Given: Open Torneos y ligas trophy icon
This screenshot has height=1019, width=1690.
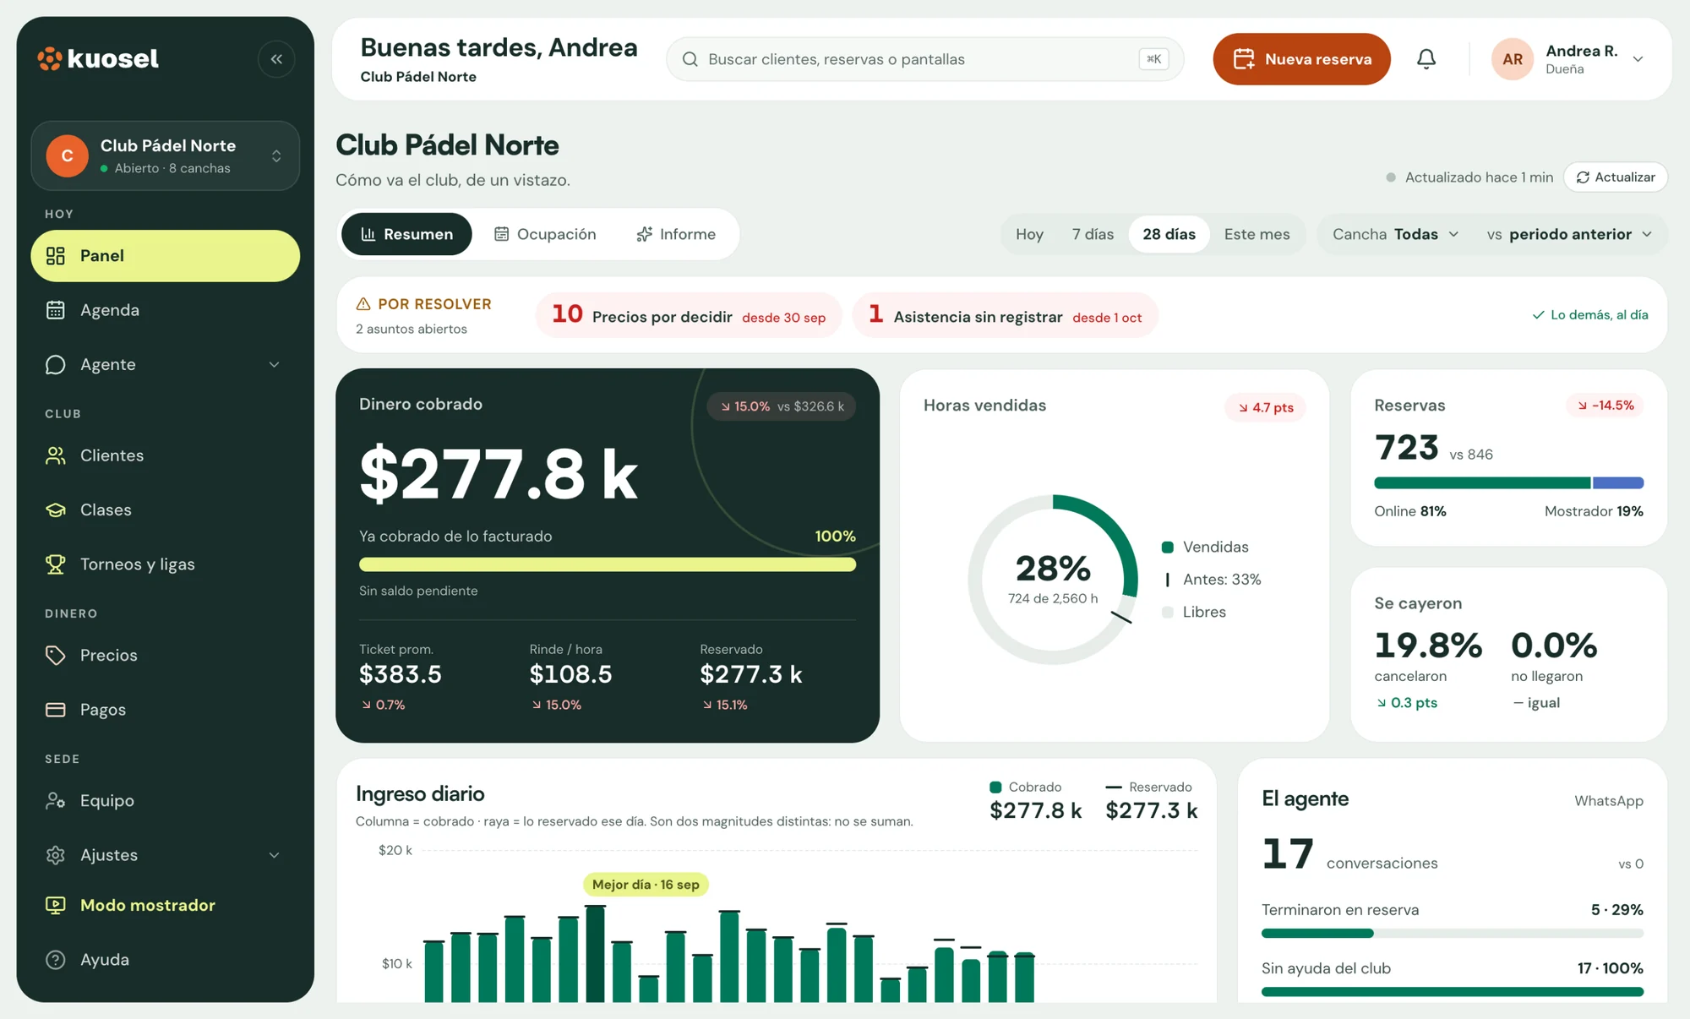Looking at the screenshot, I should click(x=56, y=564).
